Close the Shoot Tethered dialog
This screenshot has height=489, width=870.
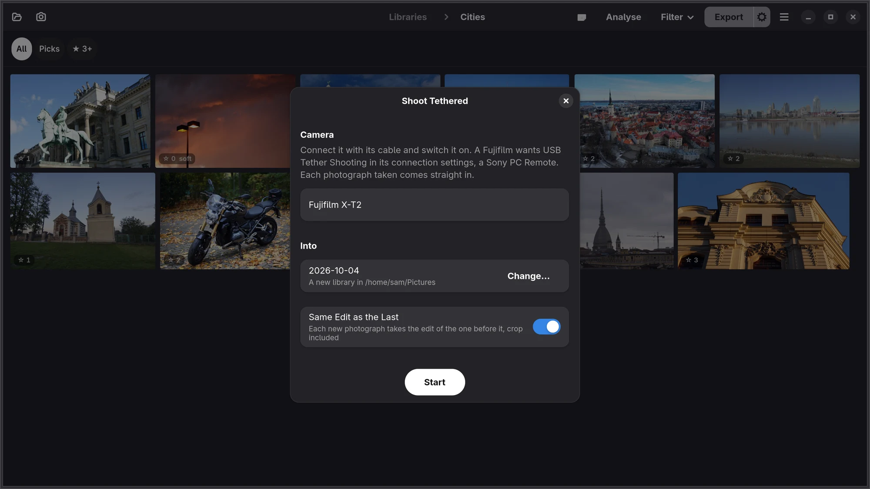tap(566, 101)
